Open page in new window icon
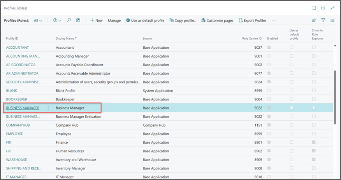This screenshot has height=180, width=341. point(323,8)
